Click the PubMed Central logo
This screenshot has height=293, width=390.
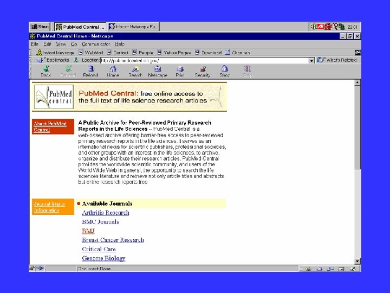[54, 97]
